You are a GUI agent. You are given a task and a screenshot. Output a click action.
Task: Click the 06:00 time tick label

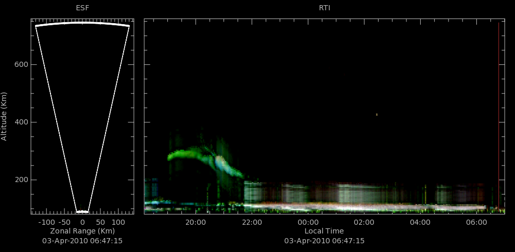pyautogui.click(x=476, y=222)
